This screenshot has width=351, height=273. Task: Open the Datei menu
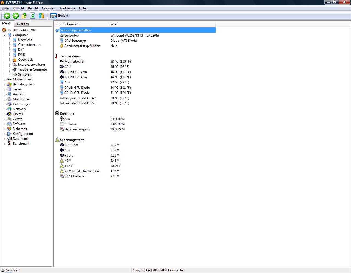(5, 8)
